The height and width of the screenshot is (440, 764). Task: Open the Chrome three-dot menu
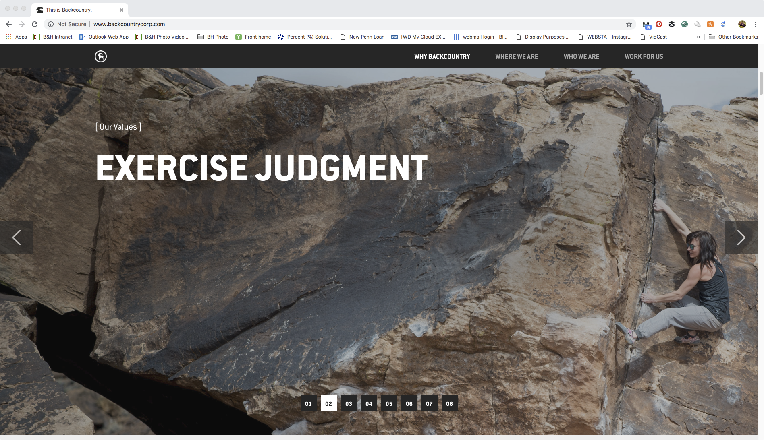click(755, 24)
